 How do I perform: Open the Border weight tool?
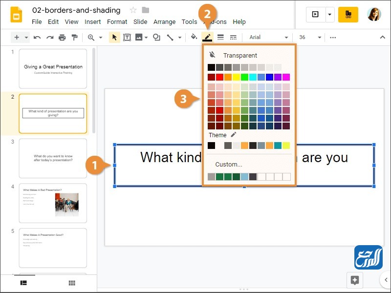coord(220,37)
